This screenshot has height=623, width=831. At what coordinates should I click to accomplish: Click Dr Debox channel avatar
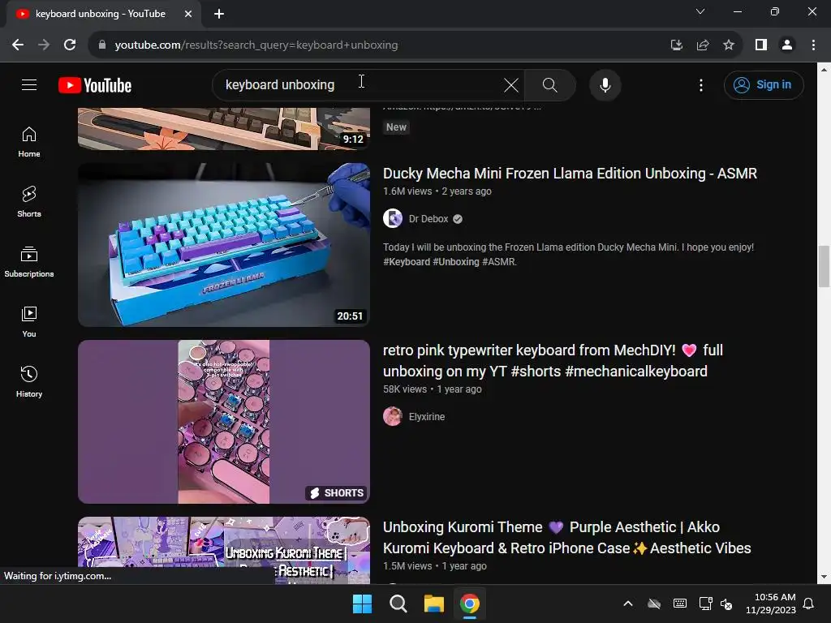393,218
